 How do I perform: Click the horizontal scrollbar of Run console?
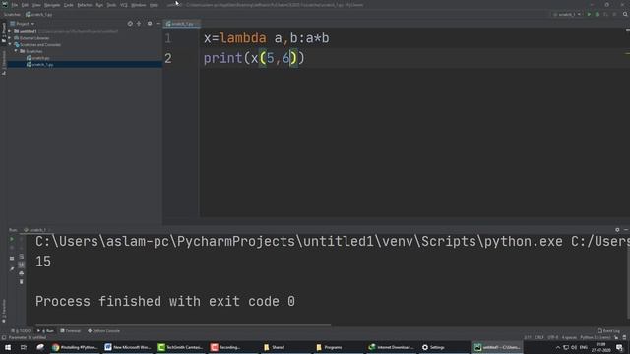pyautogui.click(x=183, y=324)
